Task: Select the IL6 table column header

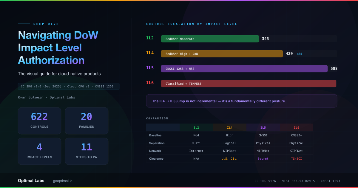Action: tap(297, 127)
